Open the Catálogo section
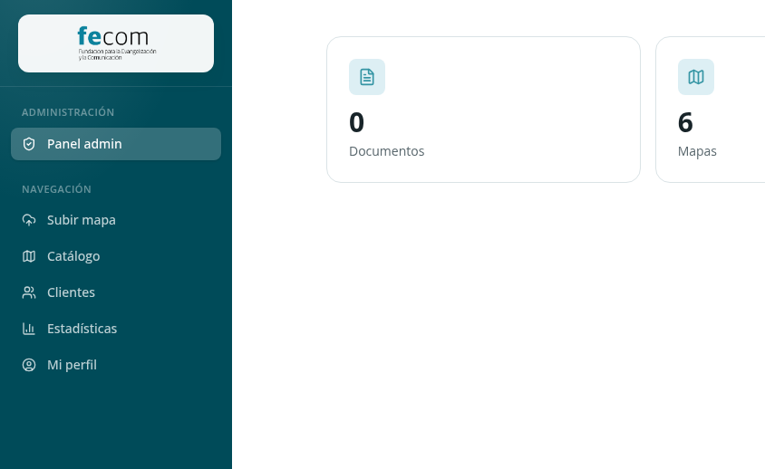 tap(116, 256)
